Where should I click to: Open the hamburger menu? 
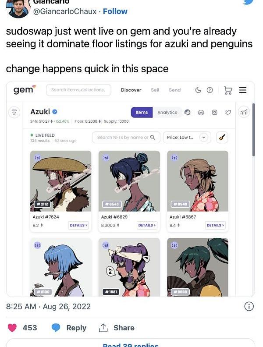(x=243, y=90)
